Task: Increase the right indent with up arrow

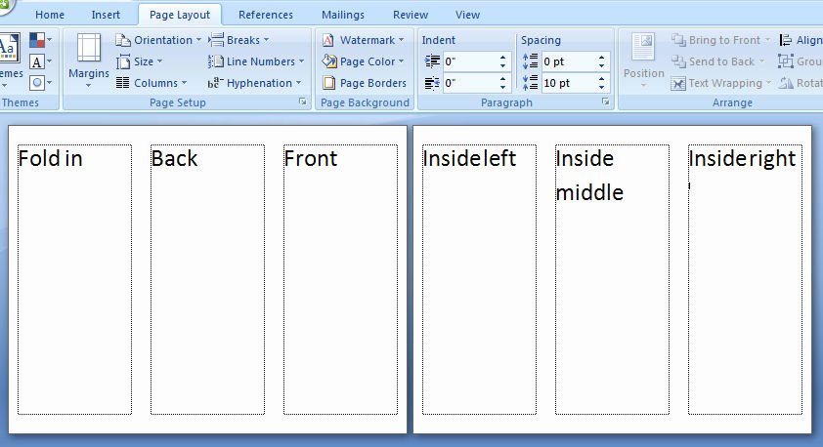Action: point(502,79)
